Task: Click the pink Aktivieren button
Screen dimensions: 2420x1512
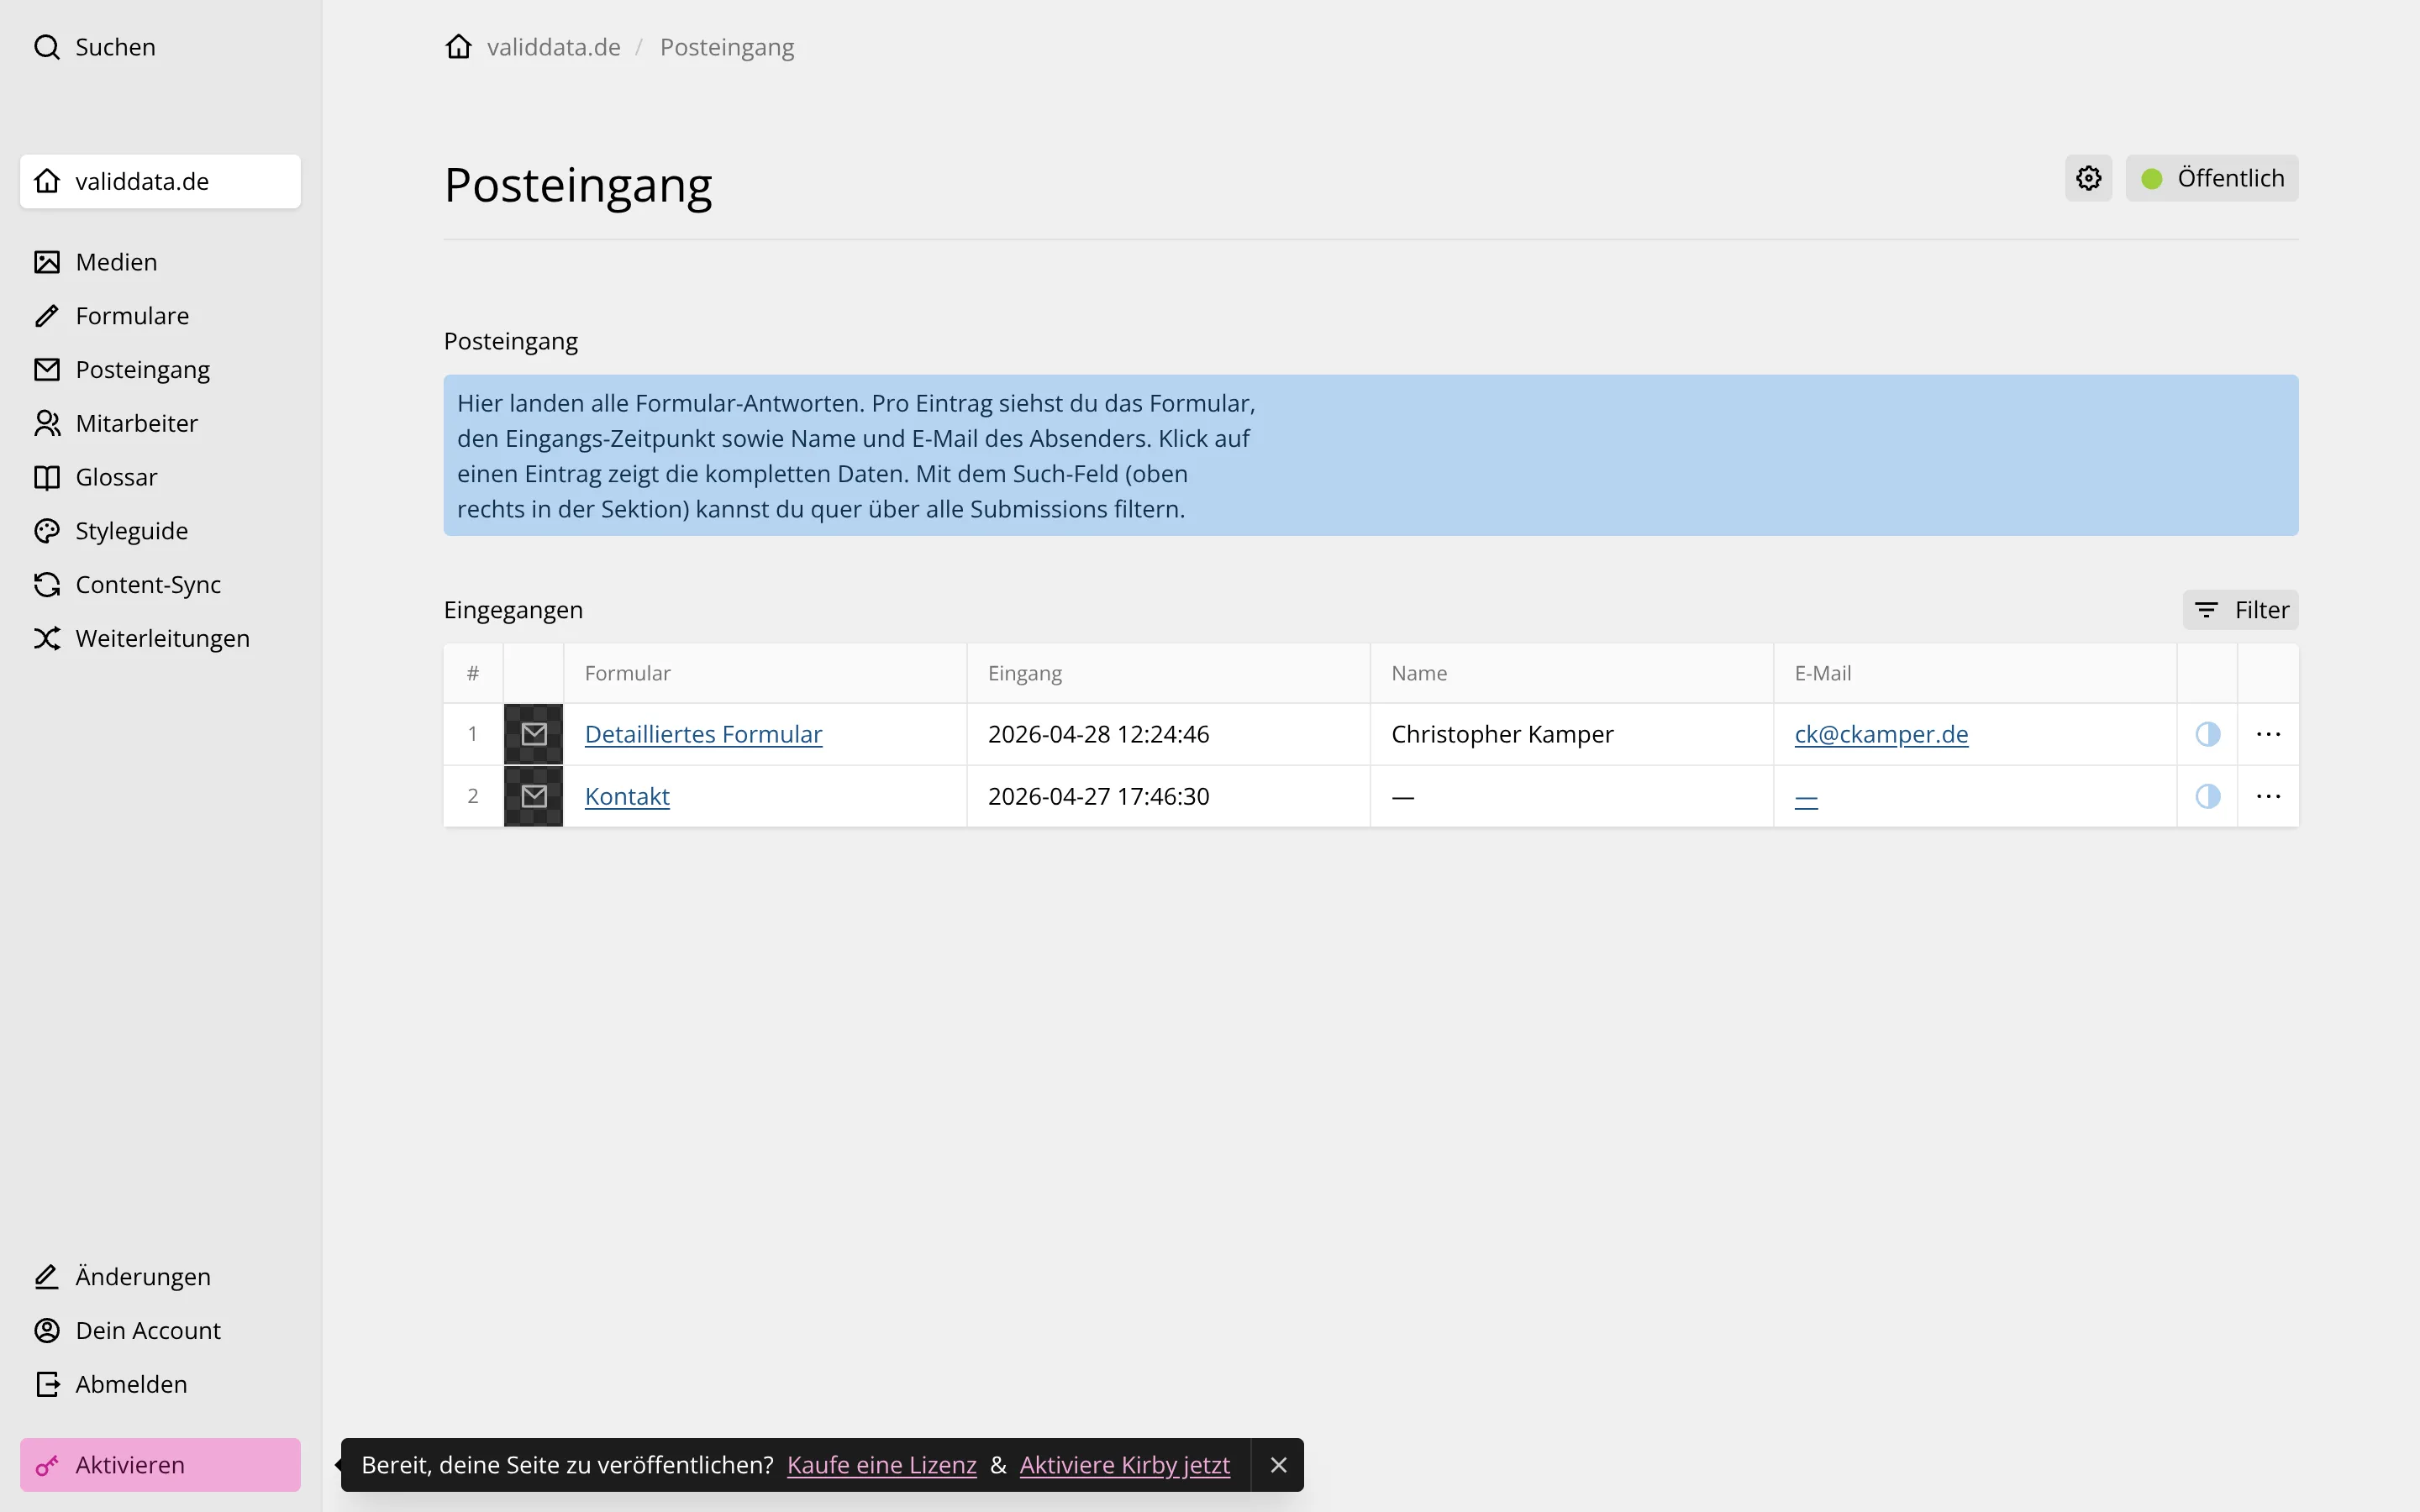Action: pyautogui.click(x=160, y=1465)
